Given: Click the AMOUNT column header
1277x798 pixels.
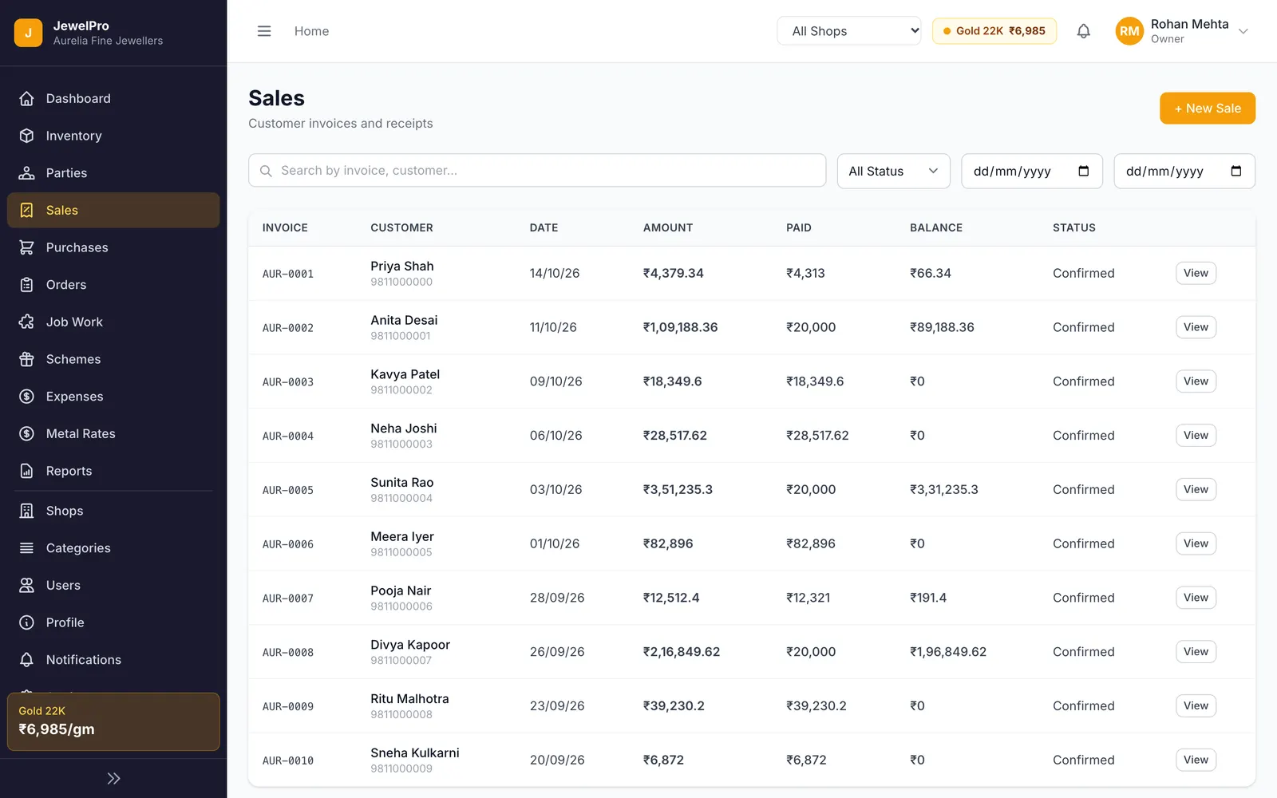Looking at the screenshot, I should 667,227.
